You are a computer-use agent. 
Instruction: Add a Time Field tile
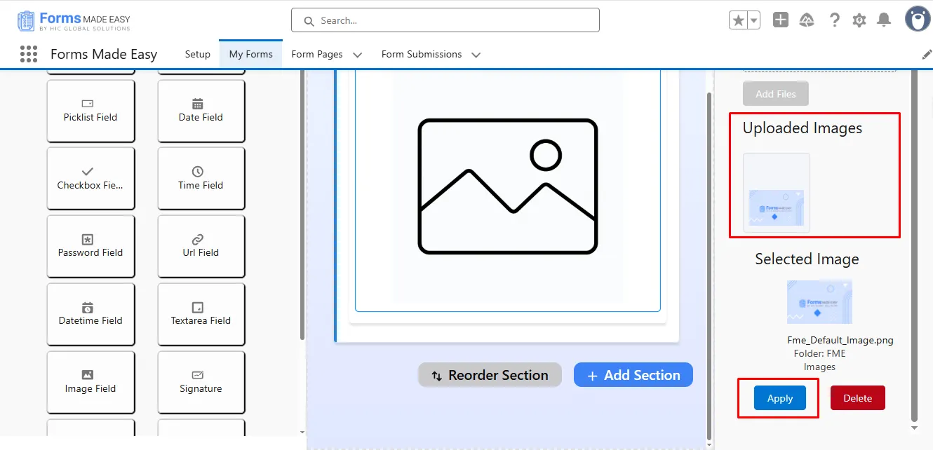[x=201, y=178]
